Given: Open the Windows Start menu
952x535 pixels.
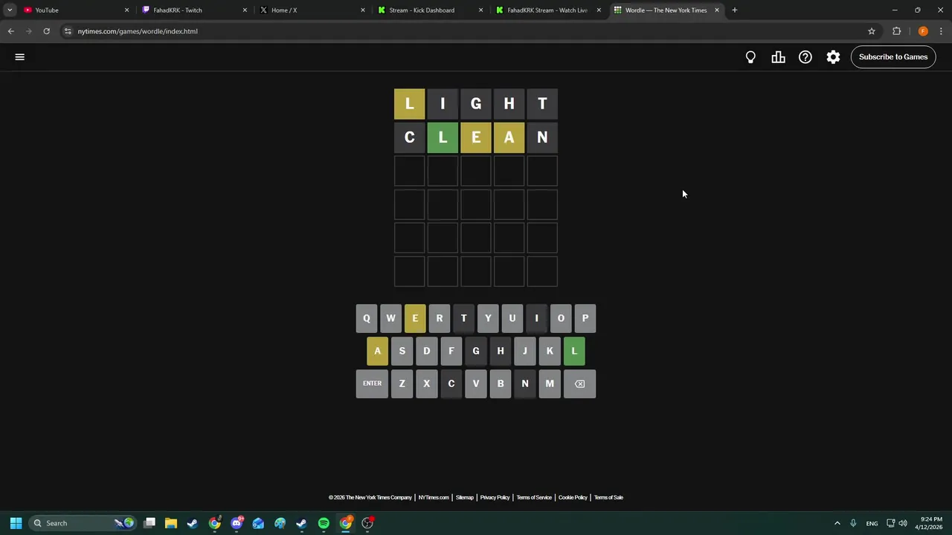Looking at the screenshot, I should pyautogui.click(x=16, y=523).
